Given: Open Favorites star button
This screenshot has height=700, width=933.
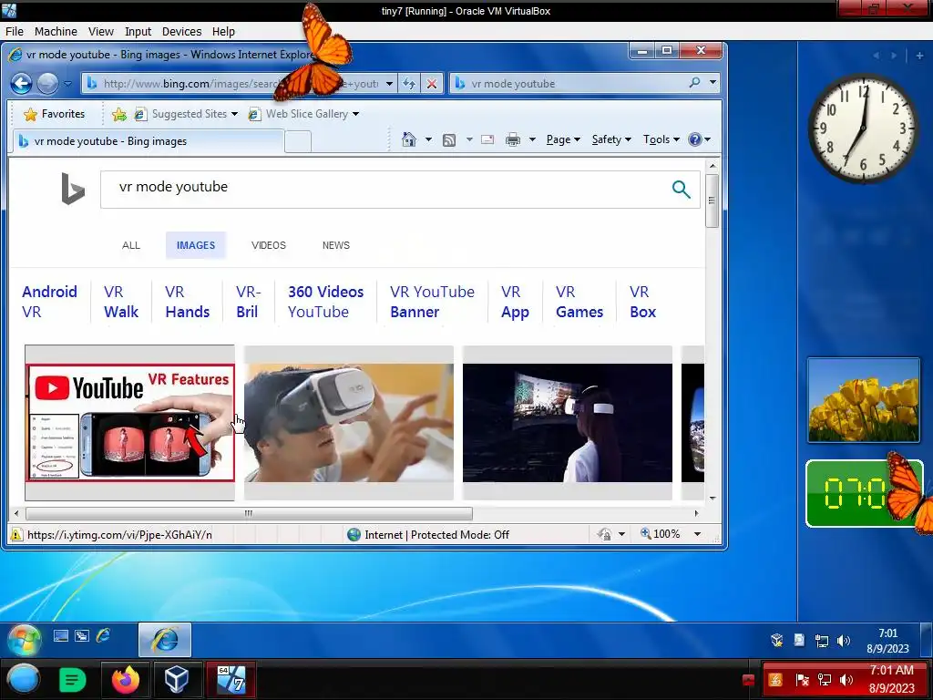Looking at the screenshot, I should coord(54,114).
